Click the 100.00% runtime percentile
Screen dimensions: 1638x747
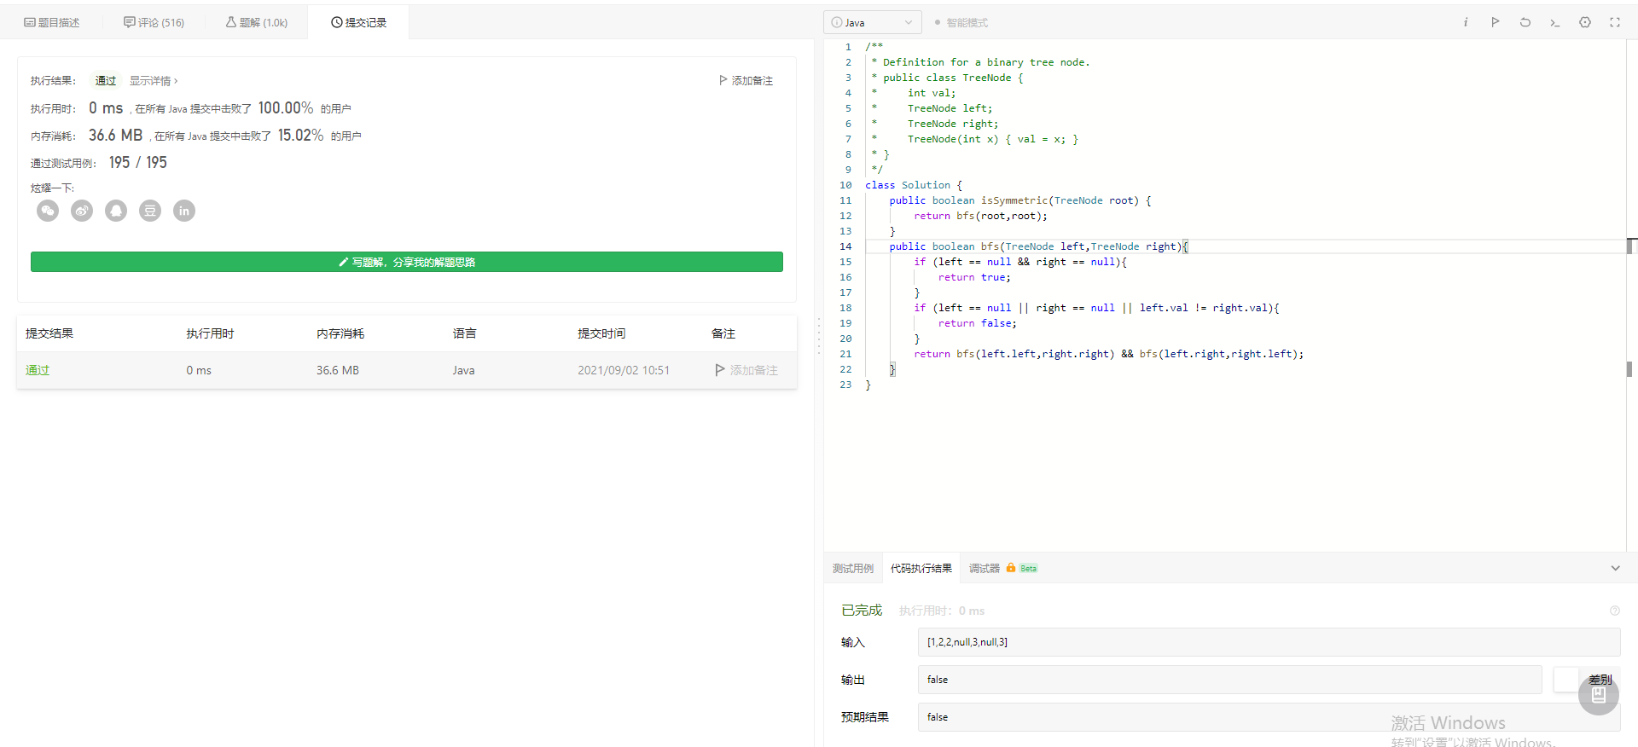point(286,107)
